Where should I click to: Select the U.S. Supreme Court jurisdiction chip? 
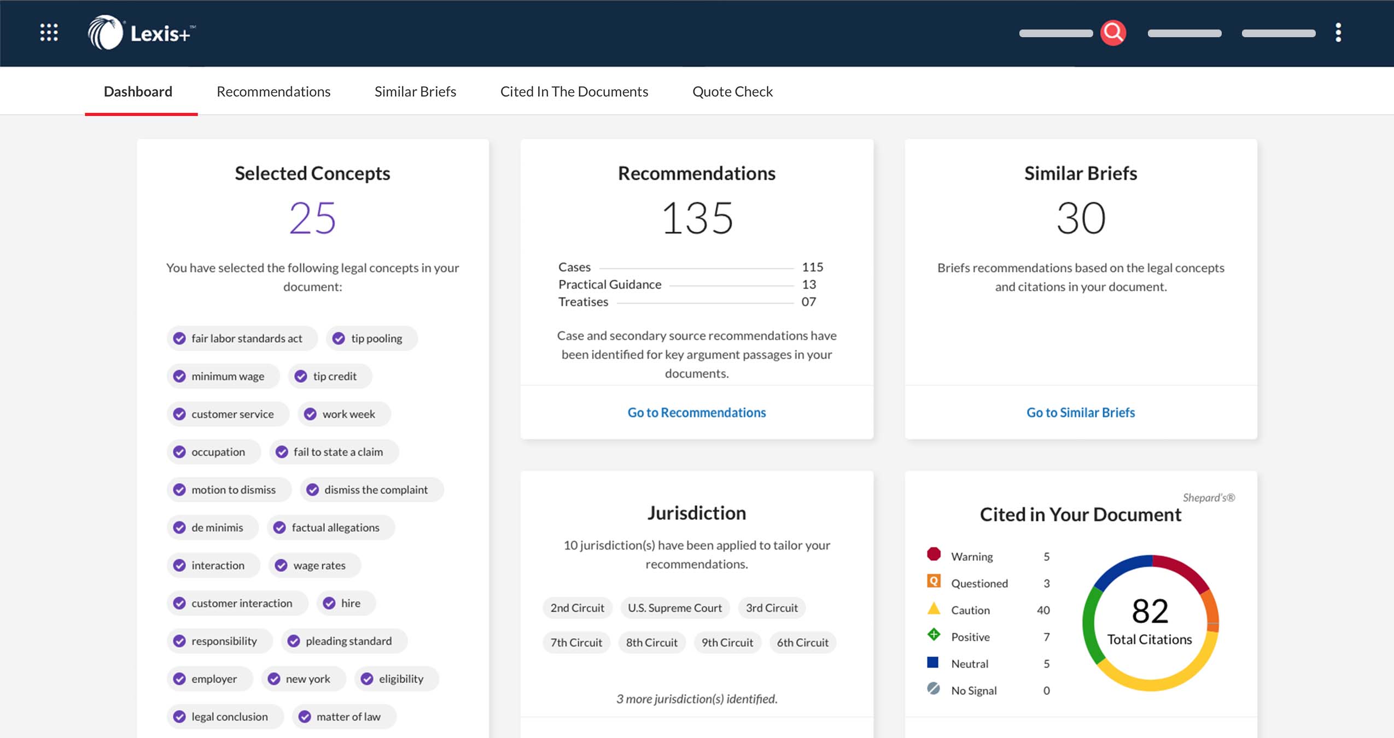(675, 608)
